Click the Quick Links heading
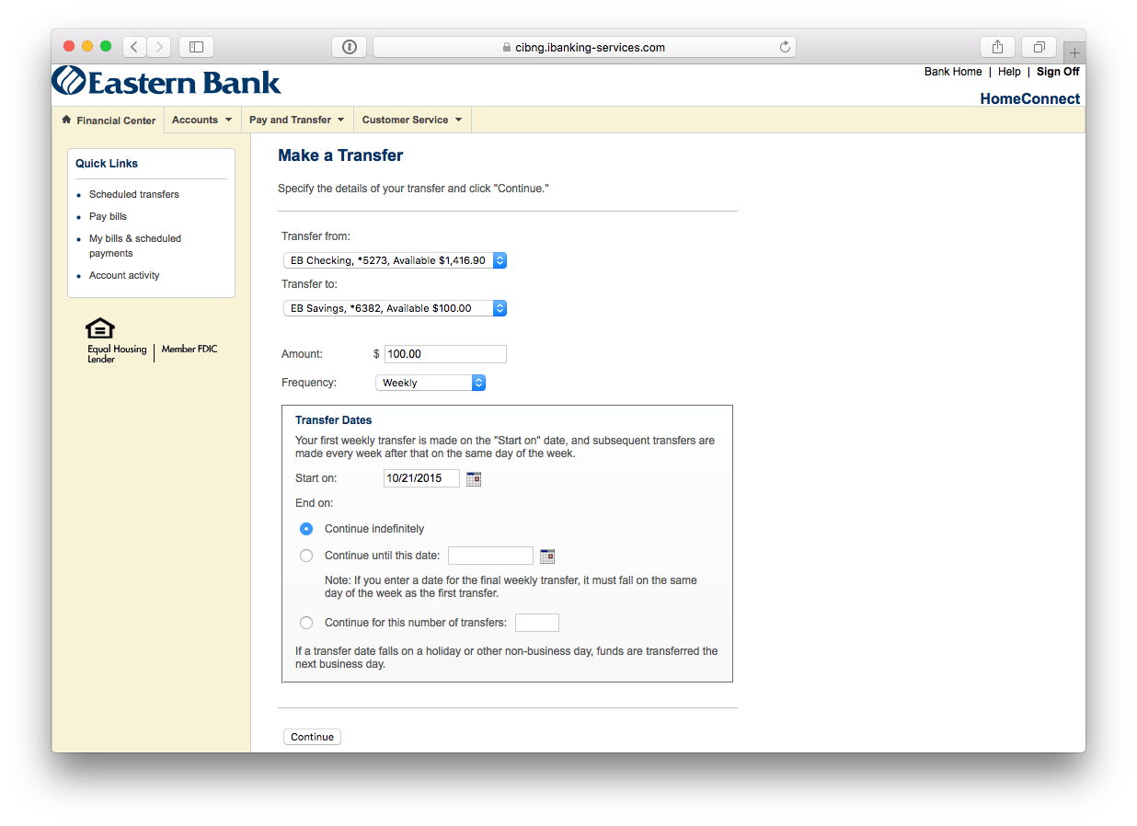Image resolution: width=1137 pixels, height=826 pixels. 107,164
